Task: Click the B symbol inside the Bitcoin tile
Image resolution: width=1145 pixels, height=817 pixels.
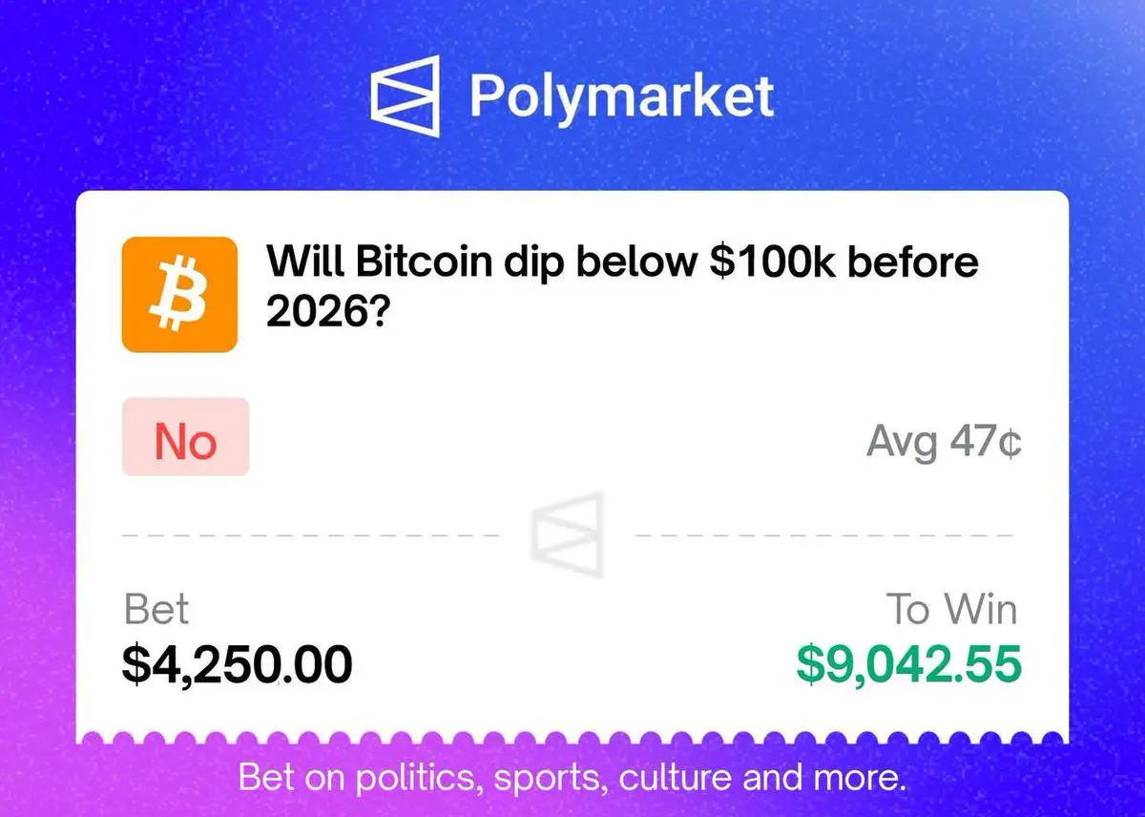Action: click(179, 294)
